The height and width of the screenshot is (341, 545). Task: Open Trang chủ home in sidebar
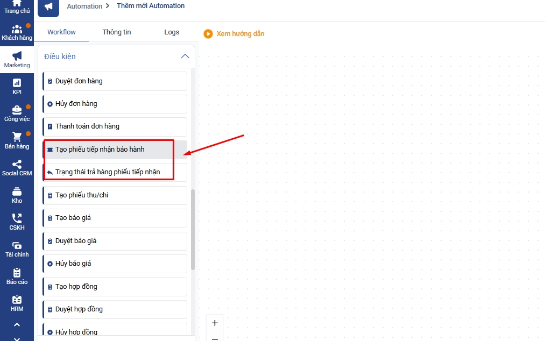(x=17, y=8)
